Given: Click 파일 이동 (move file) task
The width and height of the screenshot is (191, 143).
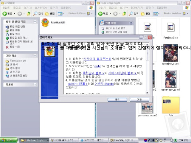Looking at the screenshot, I should pos(15,30).
